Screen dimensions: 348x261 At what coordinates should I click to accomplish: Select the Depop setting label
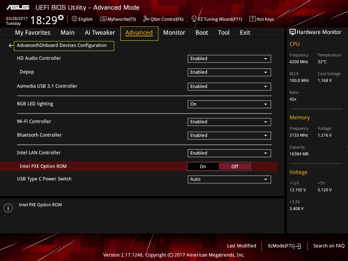[x=27, y=72]
